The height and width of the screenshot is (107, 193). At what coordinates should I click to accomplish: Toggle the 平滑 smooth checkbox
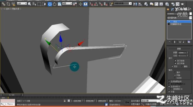(169, 92)
